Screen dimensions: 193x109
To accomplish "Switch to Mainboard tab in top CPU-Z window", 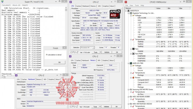I will pos(86,6).
